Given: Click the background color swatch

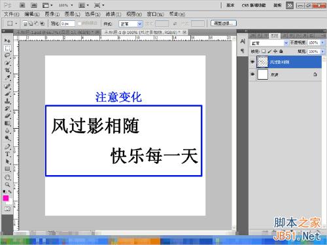Looking at the screenshot, I should point(10,202).
